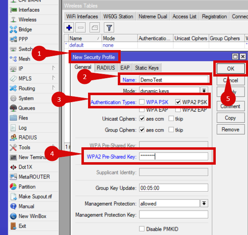Viewport: 248px width, 235px height.
Task: Confirm the profile with OK
Action: coord(231,69)
